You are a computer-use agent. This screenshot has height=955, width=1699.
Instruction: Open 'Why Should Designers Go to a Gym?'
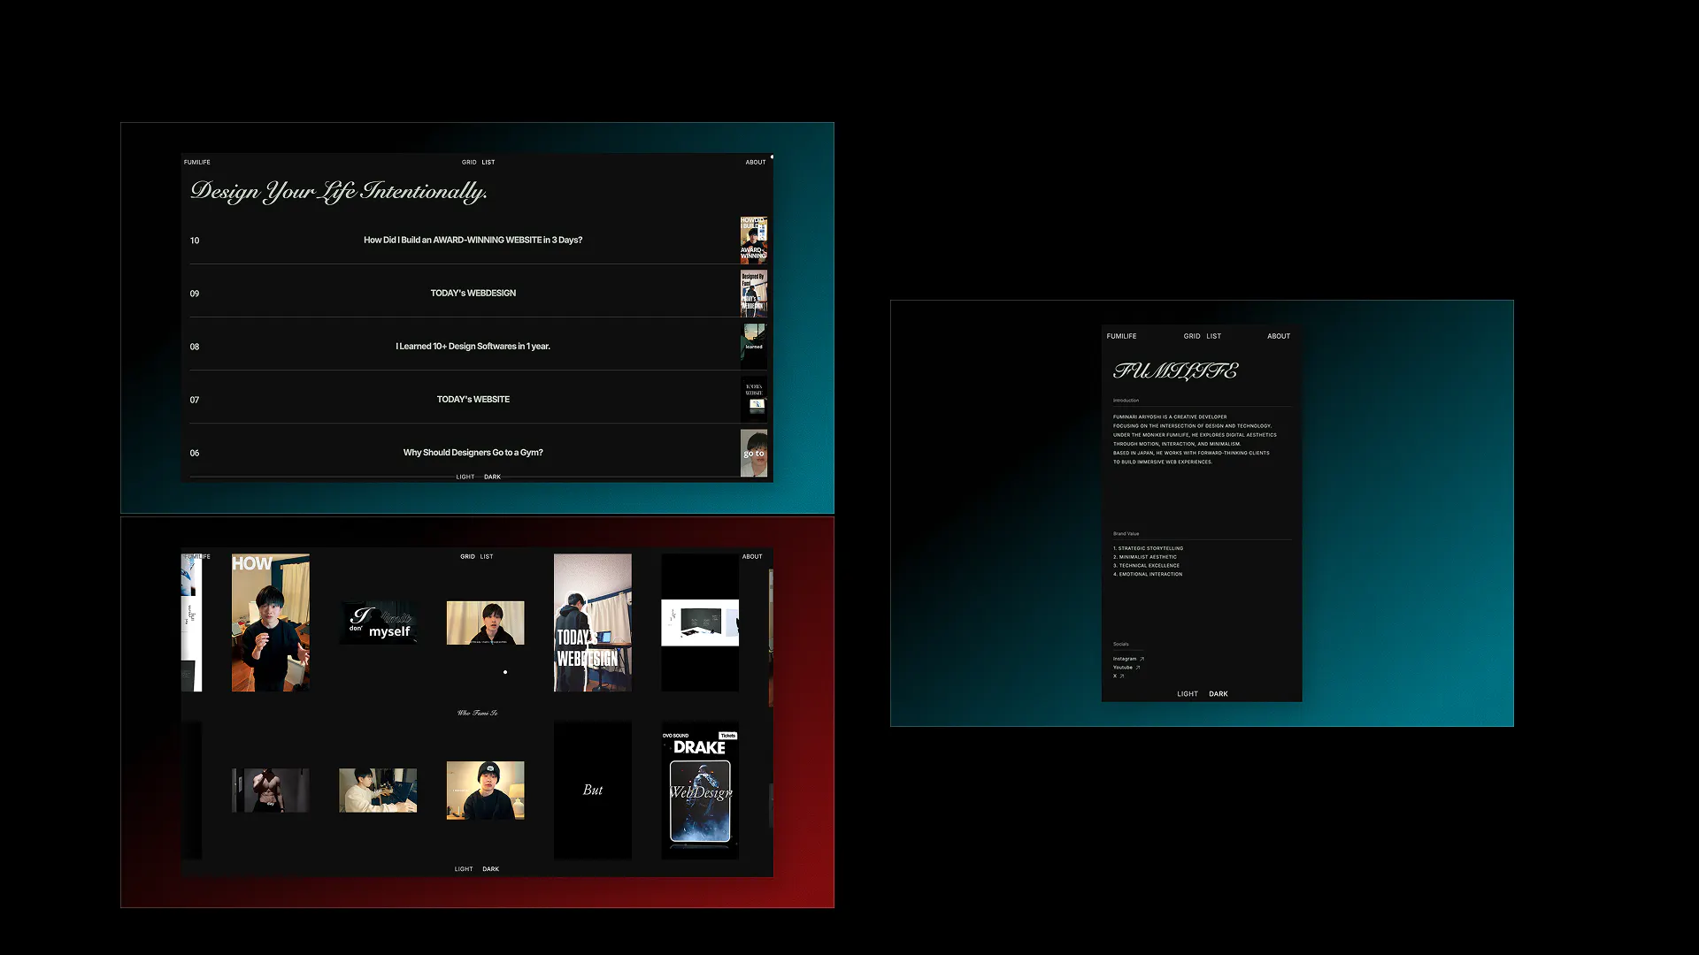(x=473, y=453)
